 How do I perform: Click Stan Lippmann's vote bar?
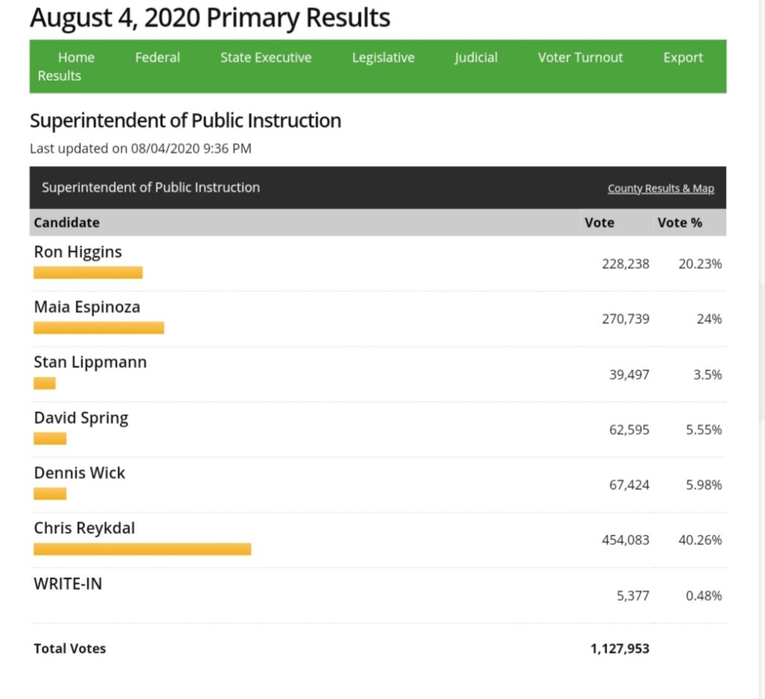tap(45, 384)
